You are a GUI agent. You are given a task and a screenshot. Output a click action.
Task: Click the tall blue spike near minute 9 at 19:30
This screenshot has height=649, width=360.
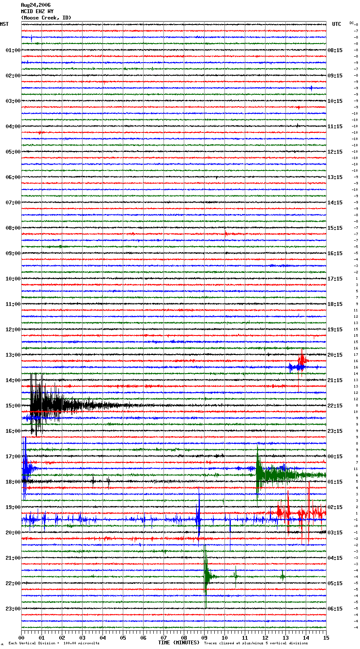click(198, 518)
